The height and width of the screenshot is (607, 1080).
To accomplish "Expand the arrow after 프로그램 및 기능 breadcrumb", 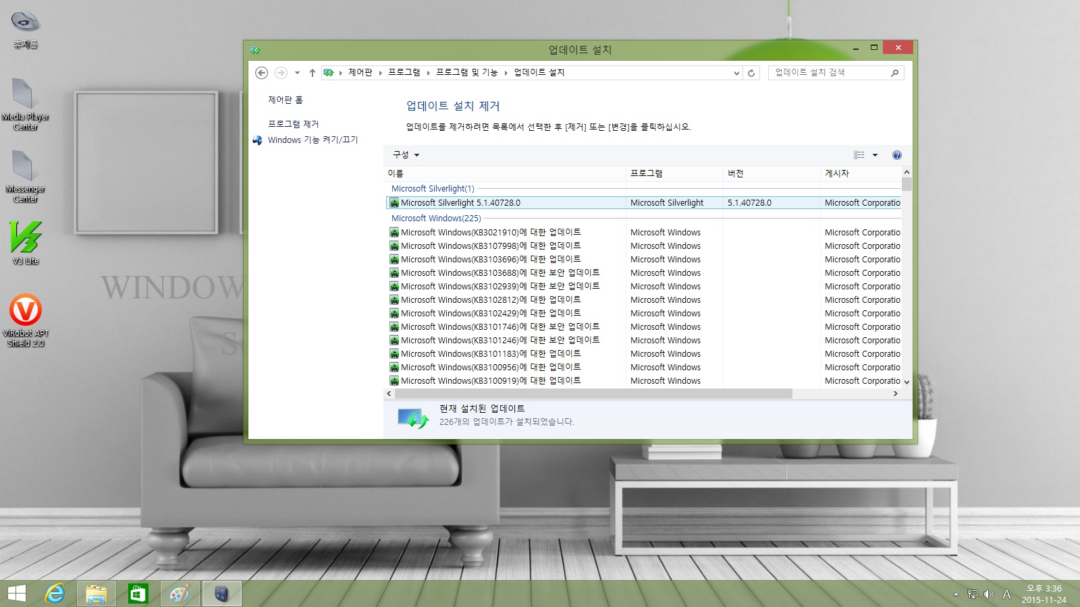I will click(506, 73).
